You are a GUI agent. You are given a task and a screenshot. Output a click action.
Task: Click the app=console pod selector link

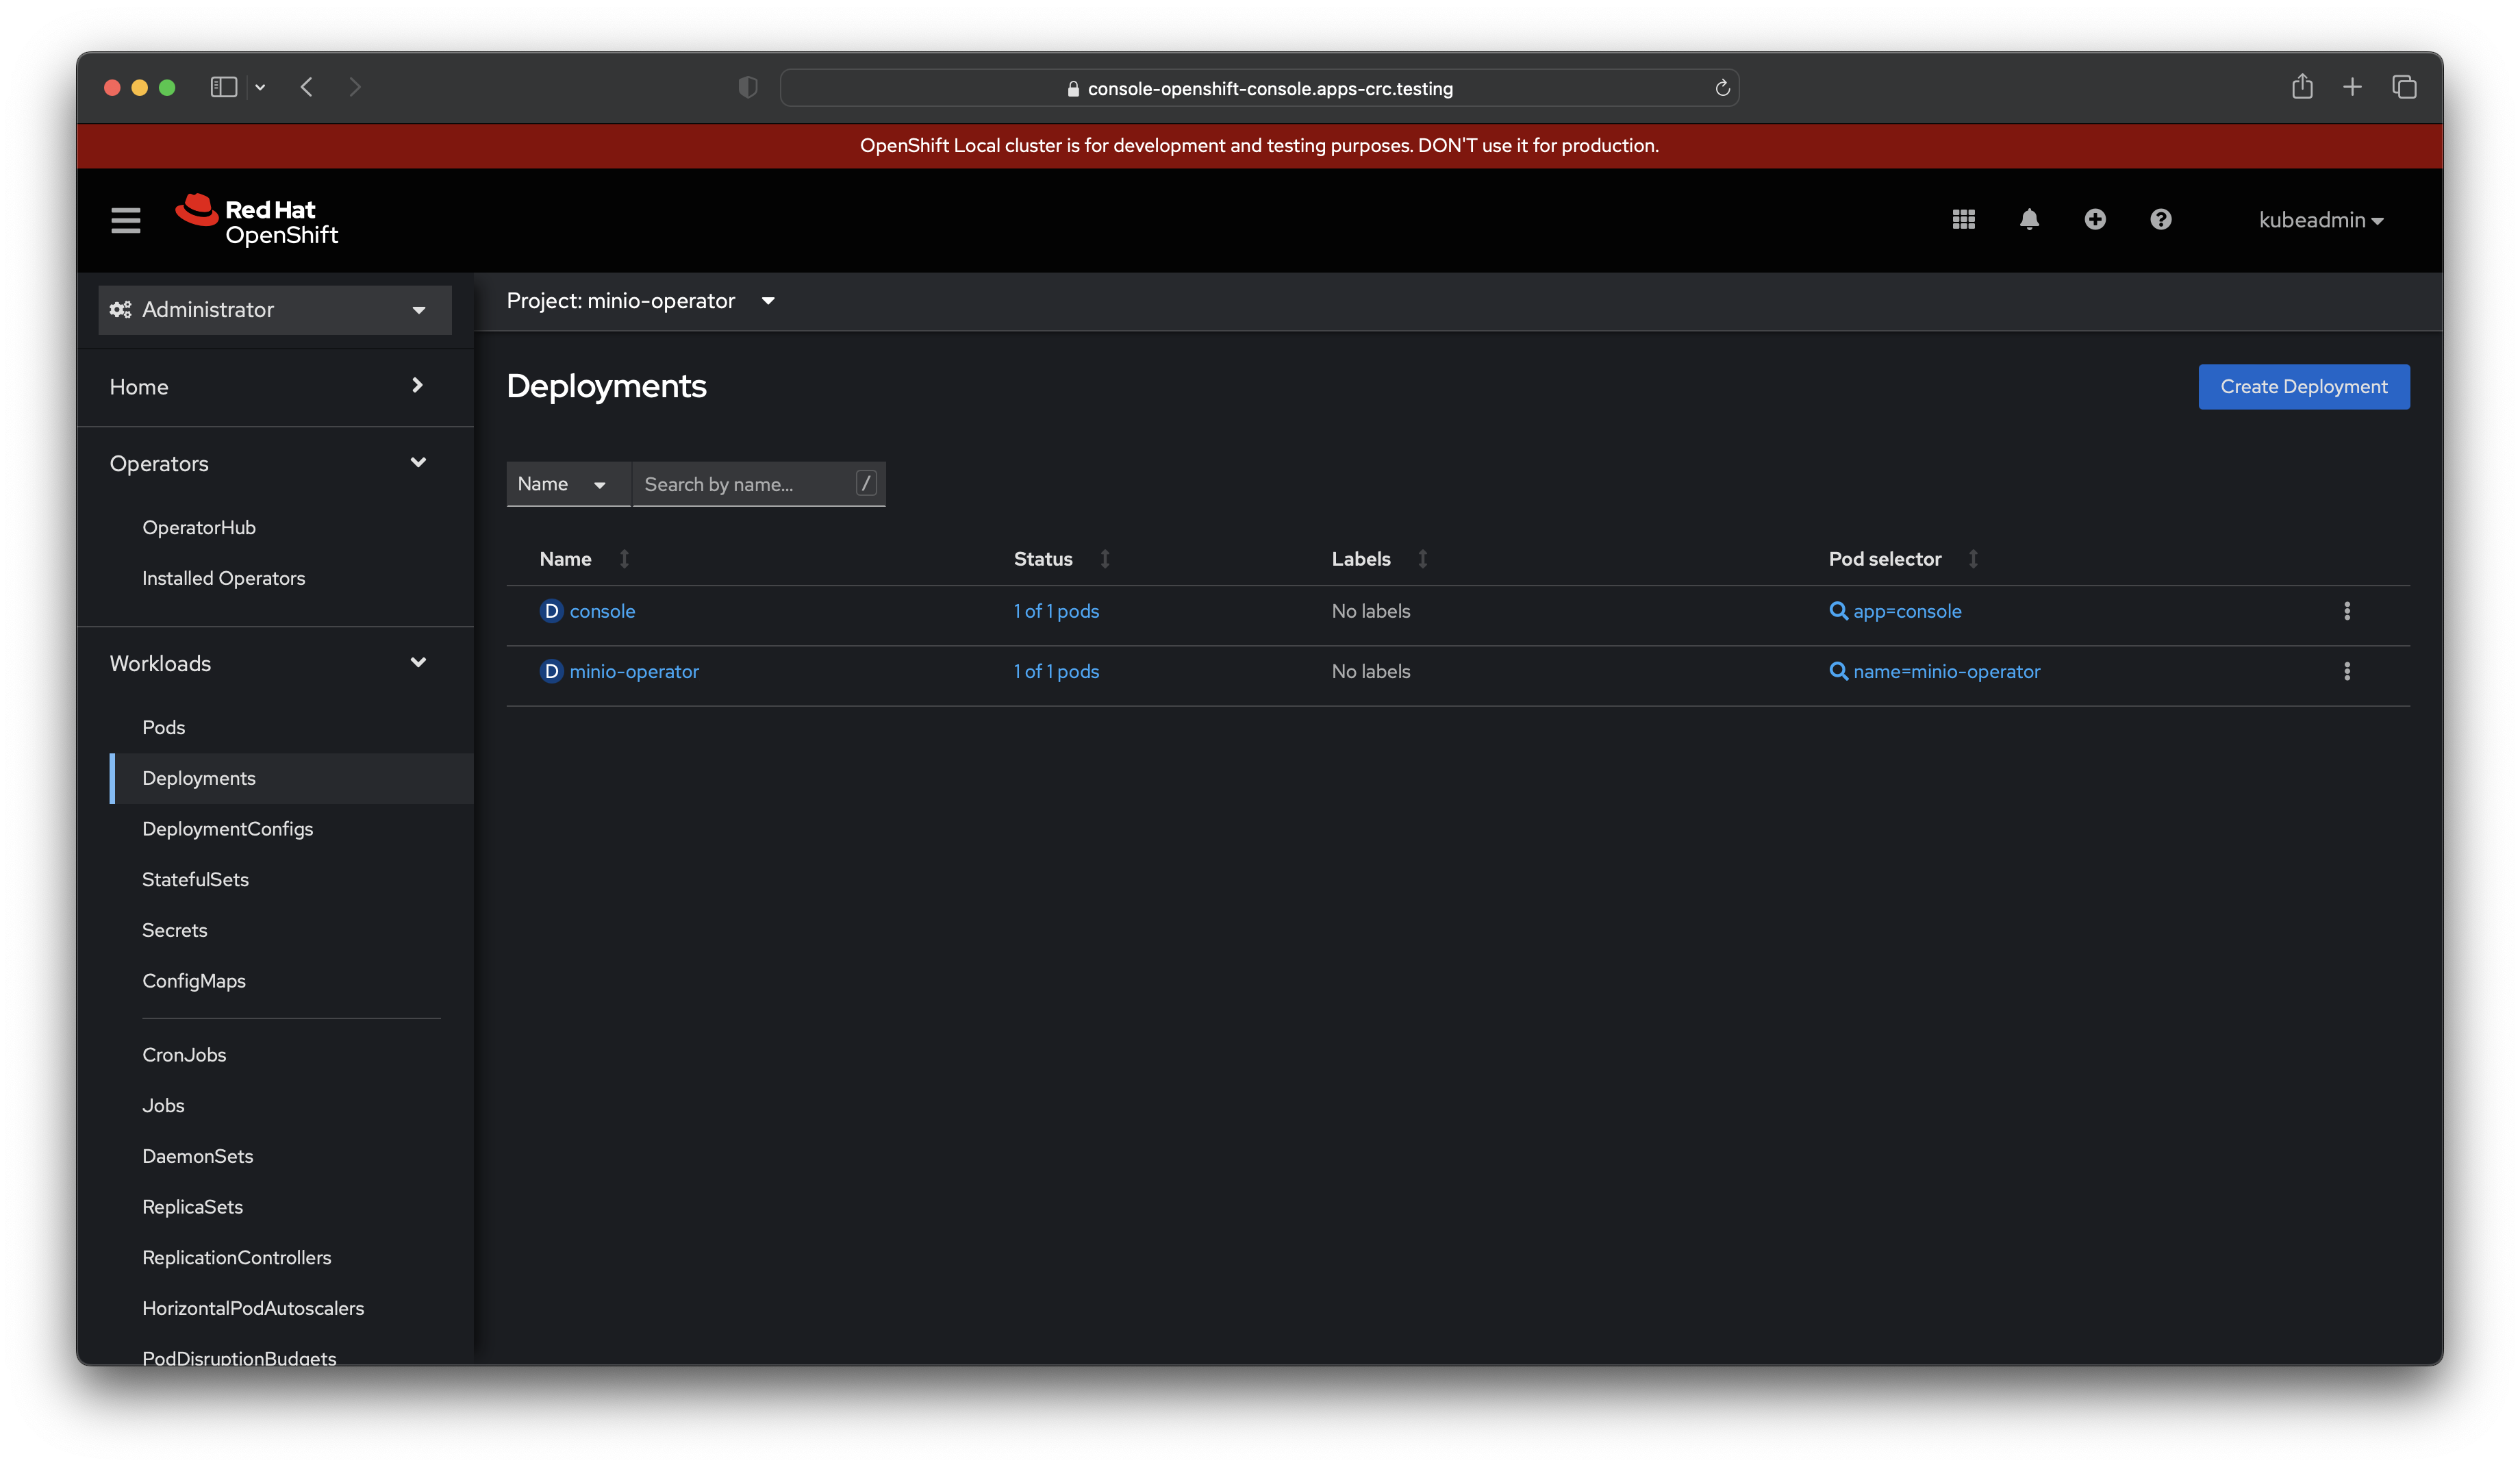click(x=1907, y=611)
